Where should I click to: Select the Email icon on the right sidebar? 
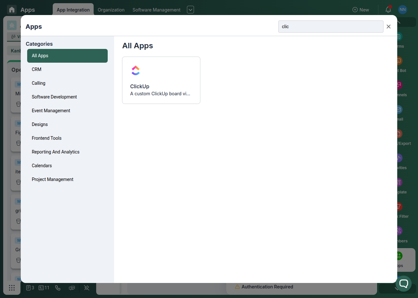(x=398, y=109)
